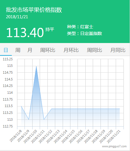Open the 月同比 tab

coord(118,50)
